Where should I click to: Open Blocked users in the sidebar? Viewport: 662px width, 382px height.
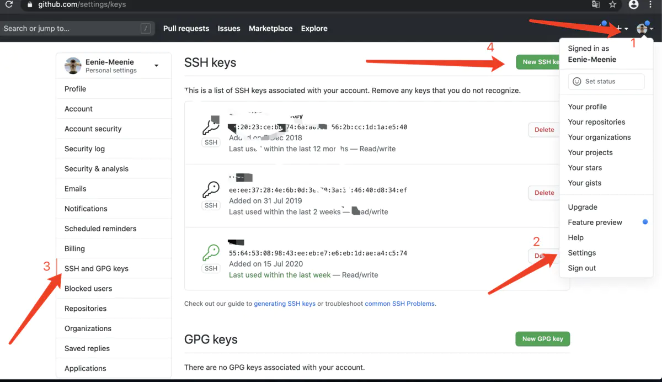(114, 288)
